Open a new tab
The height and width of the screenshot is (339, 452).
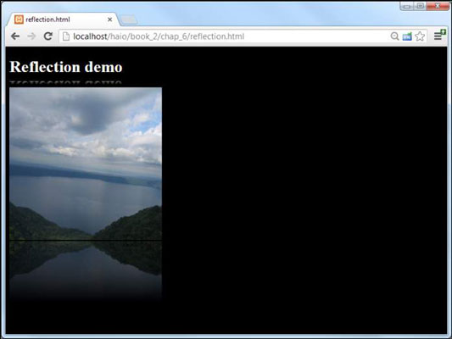(128, 19)
